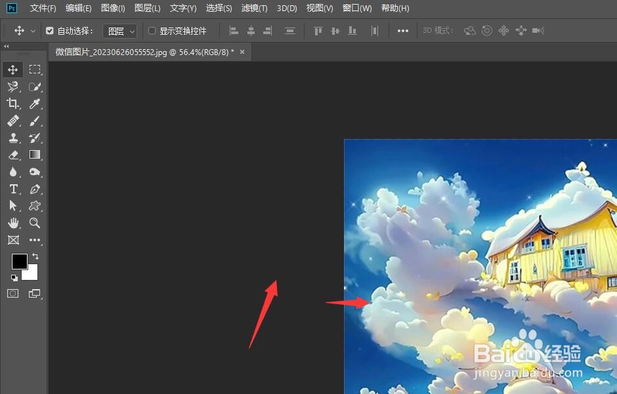
Task: Choose the Gradient tool
Action: tap(35, 155)
